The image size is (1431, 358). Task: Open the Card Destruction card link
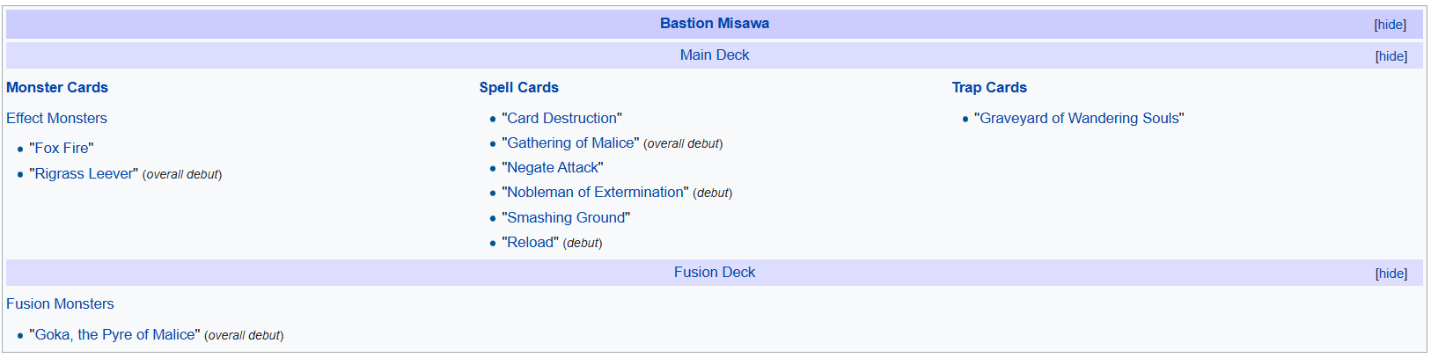(x=561, y=119)
